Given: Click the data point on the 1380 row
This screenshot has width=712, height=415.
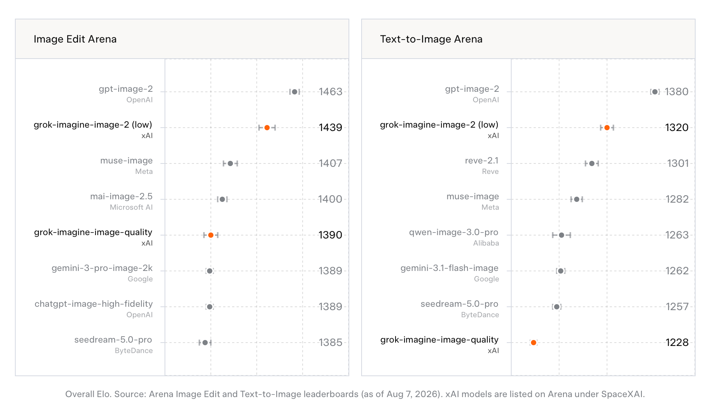Looking at the screenshot, I should (655, 92).
